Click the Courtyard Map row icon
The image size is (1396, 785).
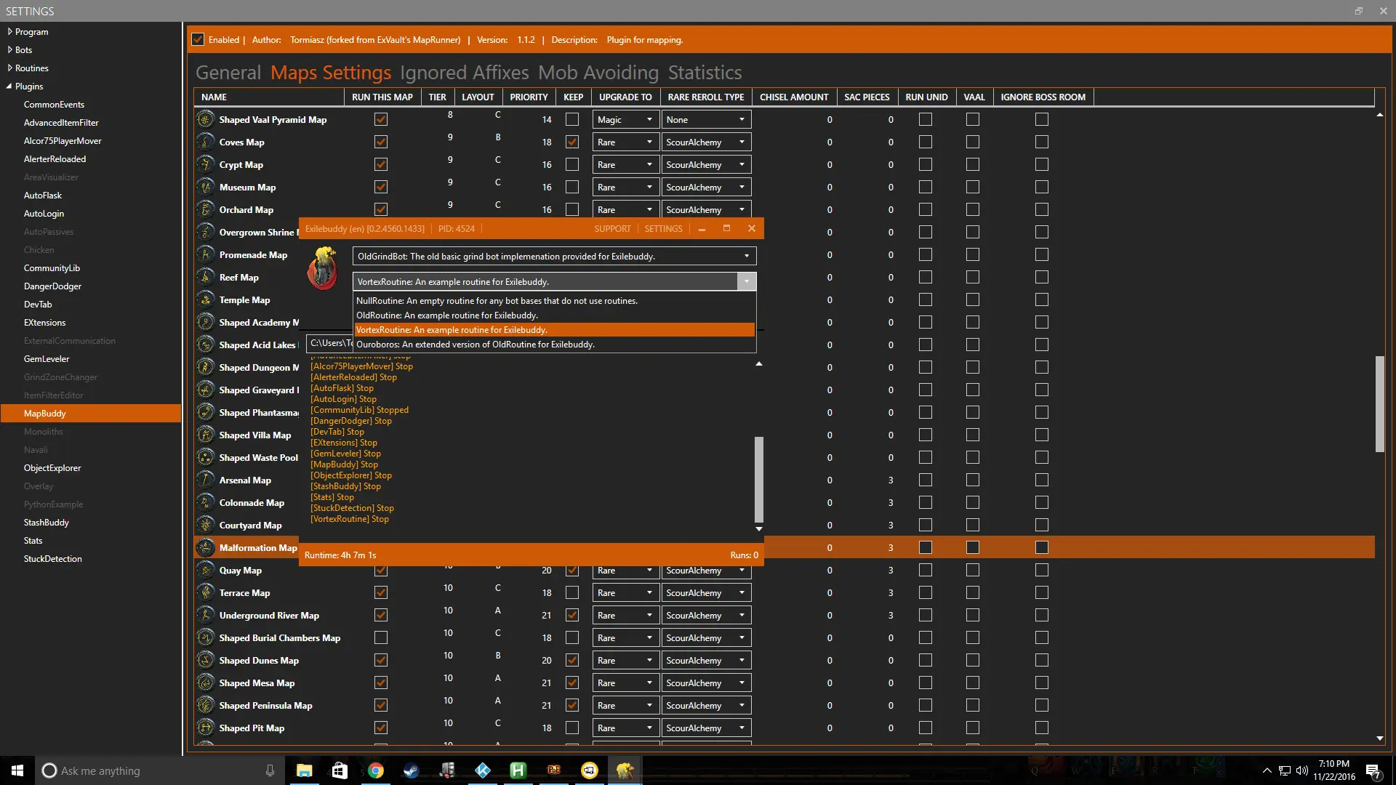click(x=206, y=525)
